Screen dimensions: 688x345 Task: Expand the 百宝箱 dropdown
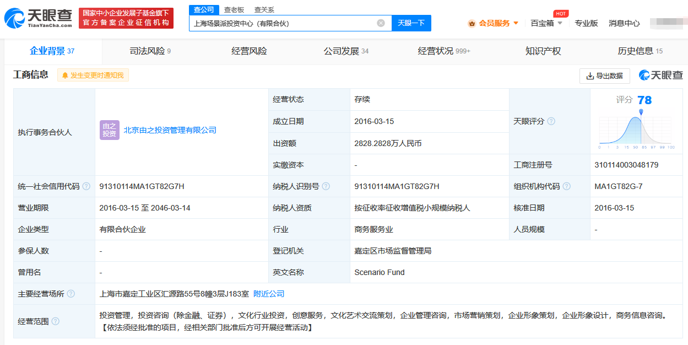(x=546, y=23)
